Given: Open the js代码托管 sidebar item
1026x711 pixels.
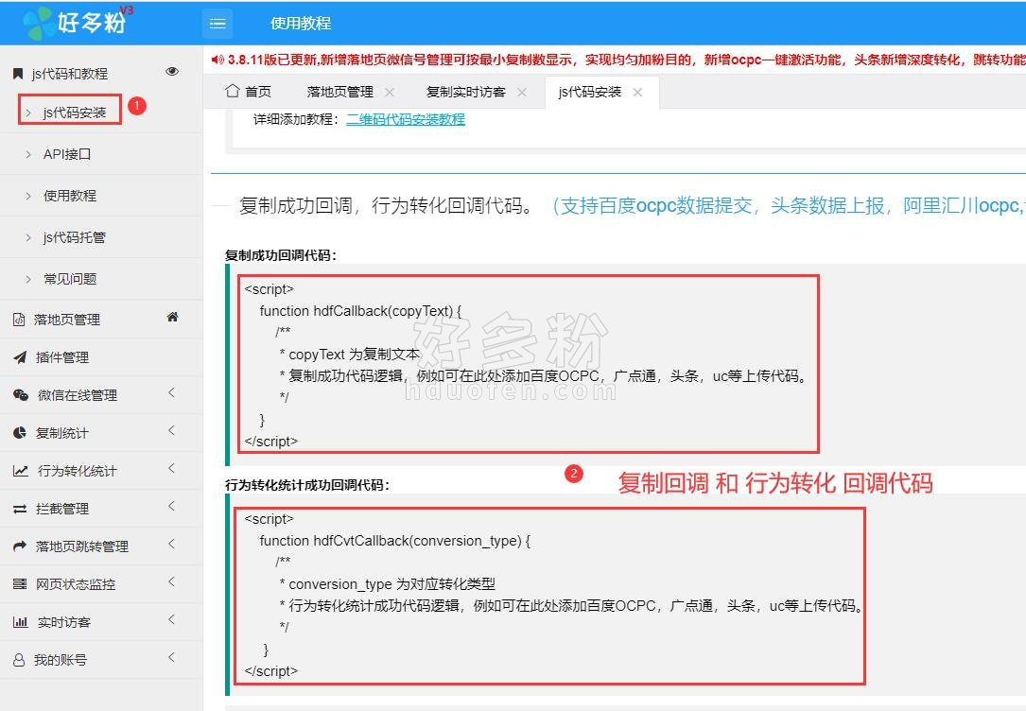Looking at the screenshot, I should 74,237.
